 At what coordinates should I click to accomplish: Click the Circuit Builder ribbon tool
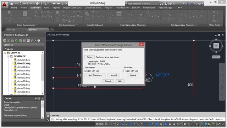[25, 16]
